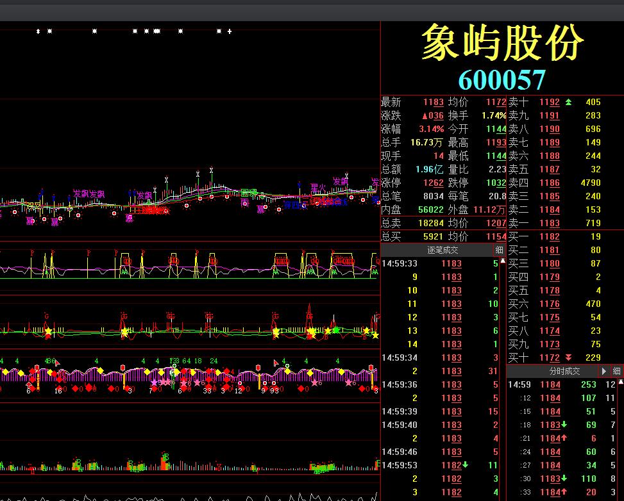Image resolution: width=624 pixels, height=501 pixels.
Task: Click the 14:59:46 tick trade row
Action: (440, 452)
